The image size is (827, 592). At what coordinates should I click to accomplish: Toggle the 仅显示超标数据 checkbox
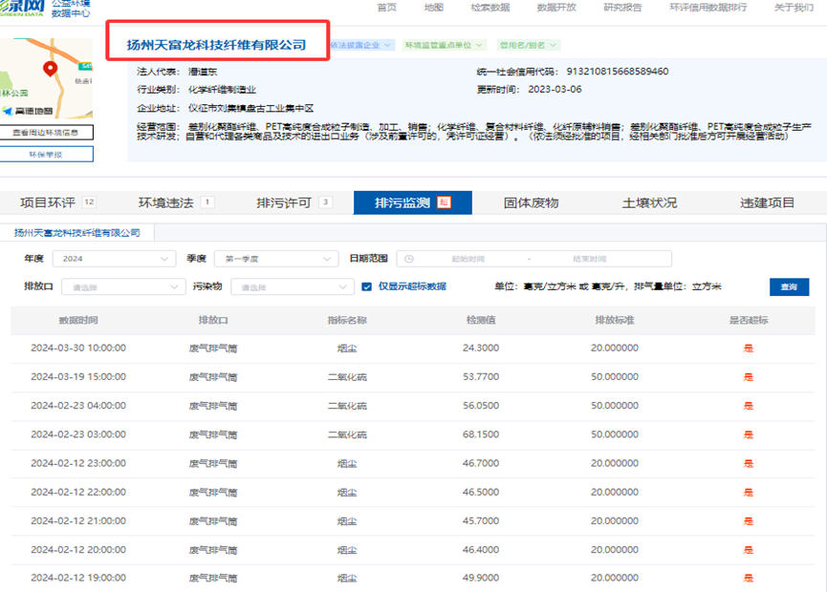[x=367, y=286]
